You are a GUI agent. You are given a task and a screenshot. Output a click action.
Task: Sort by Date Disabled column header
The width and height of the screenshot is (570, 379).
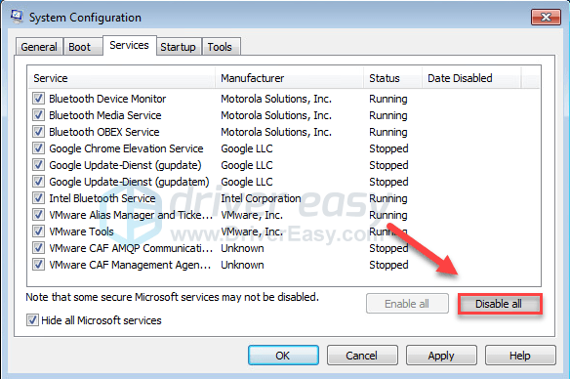(x=471, y=78)
